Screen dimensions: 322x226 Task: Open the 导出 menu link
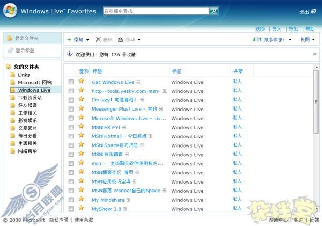coord(293,29)
